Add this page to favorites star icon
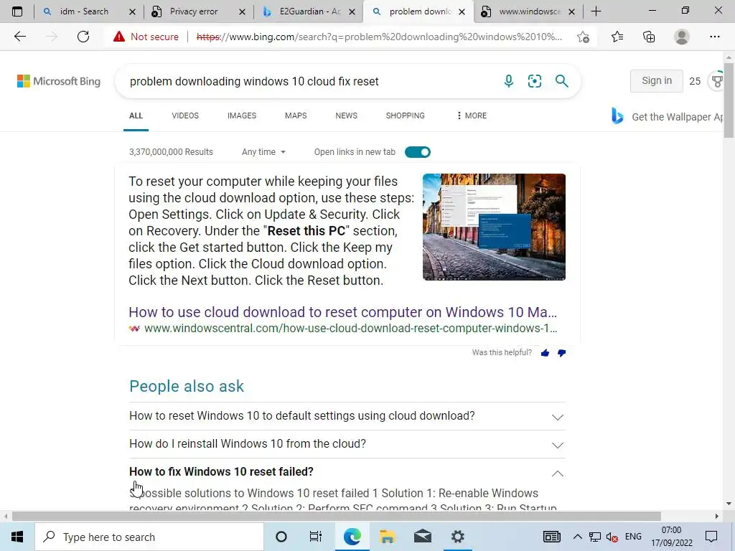The image size is (735, 551). point(583,37)
